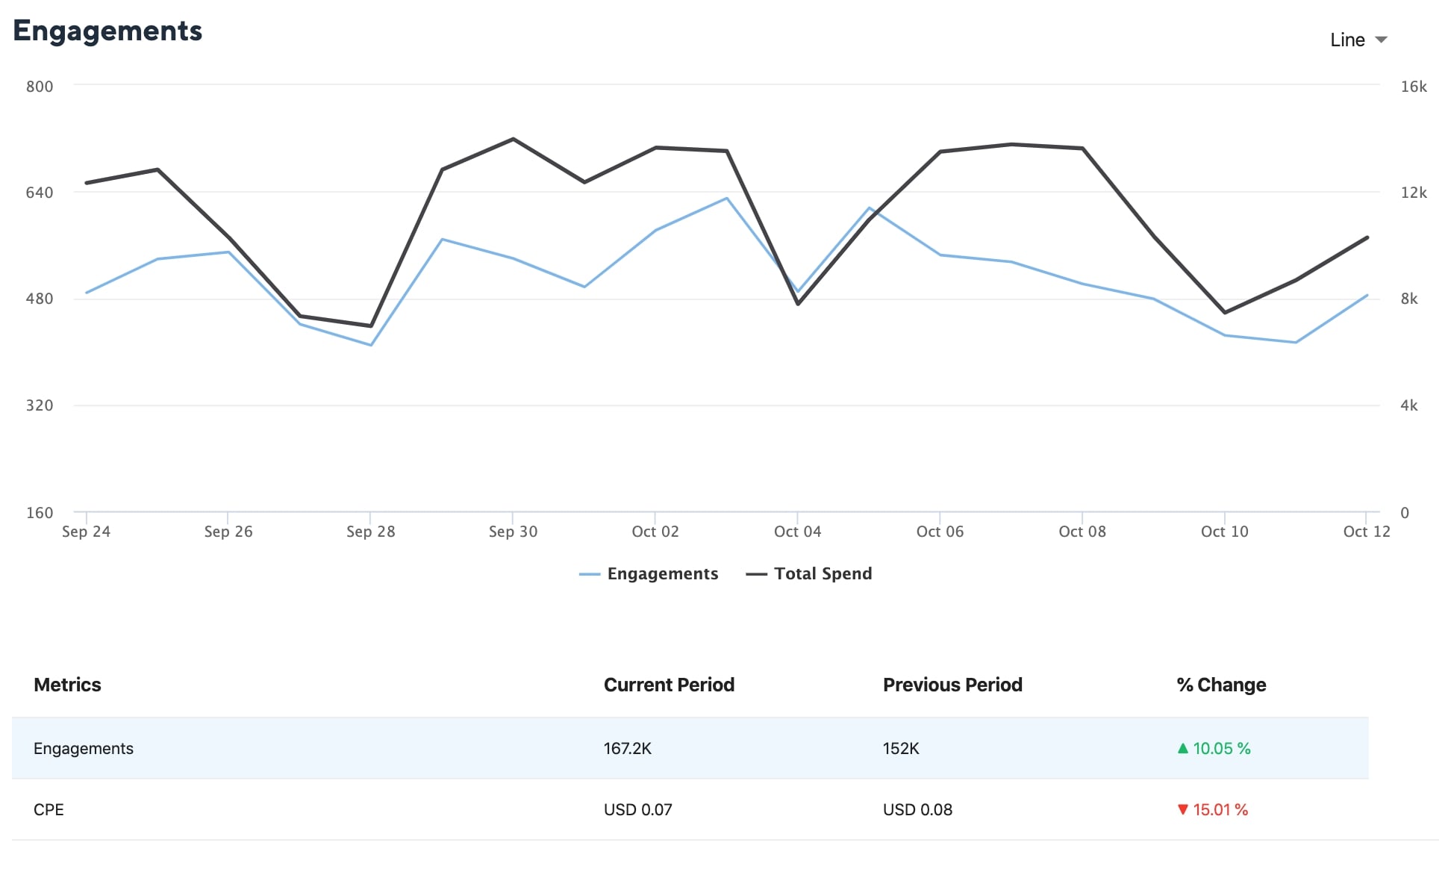Screen dimensions: 1451x875
Task: Click the red down-arrow beside 15.01 %
Action: tap(1183, 809)
